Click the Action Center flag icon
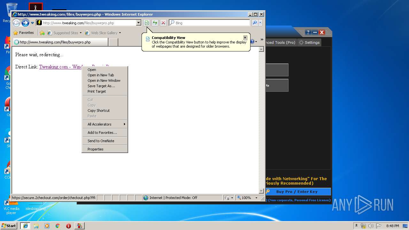Image resolution: width=409 pixels, height=230 pixels. pos(379,226)
